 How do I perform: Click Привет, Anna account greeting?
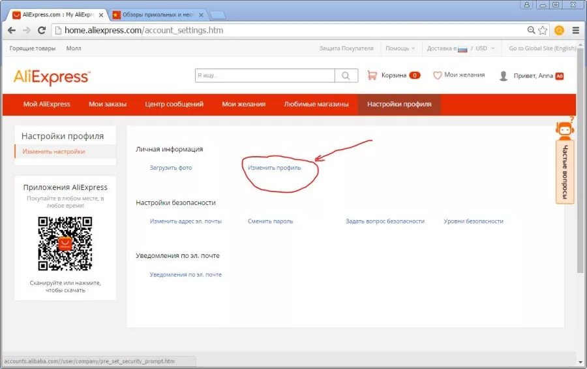(533, 76)
